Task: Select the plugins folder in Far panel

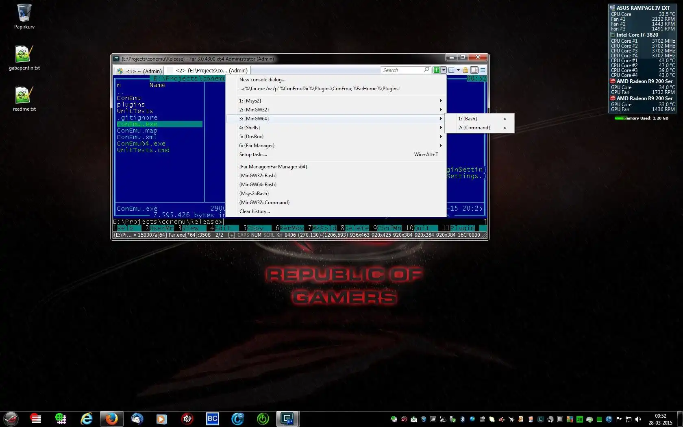Action: tap(131, 105)
